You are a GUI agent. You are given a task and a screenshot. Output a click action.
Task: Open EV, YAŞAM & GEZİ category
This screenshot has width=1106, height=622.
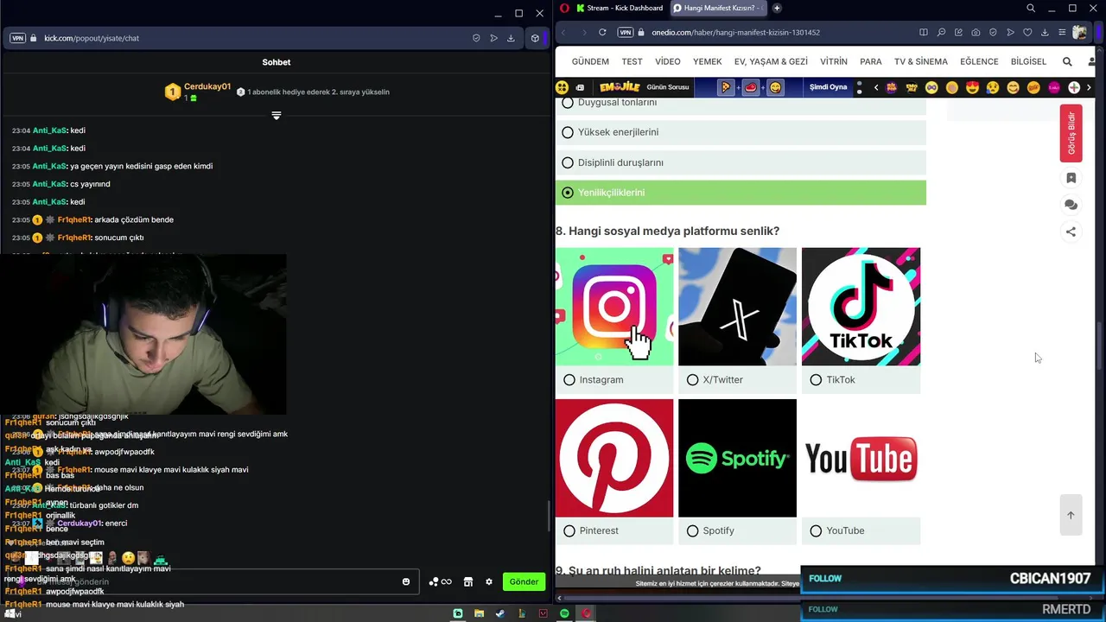(771, 61)
